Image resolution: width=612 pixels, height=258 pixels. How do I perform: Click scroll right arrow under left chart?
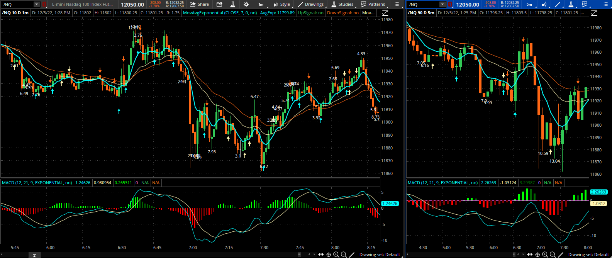coord(314,254)
